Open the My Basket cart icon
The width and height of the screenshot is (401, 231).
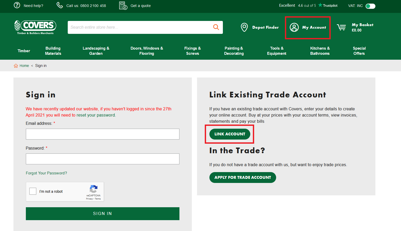point(341,27)
